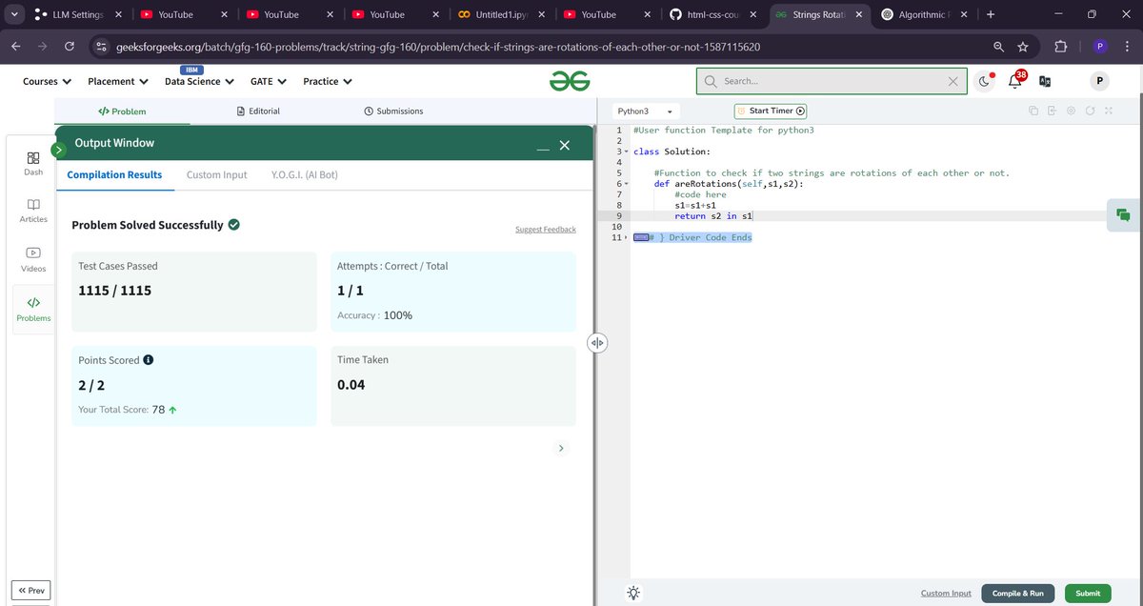Switch to the Untitled1.ipynb browser tab
The width and height of the screenshot is (1143, 606).
click(x=499, y=14)
